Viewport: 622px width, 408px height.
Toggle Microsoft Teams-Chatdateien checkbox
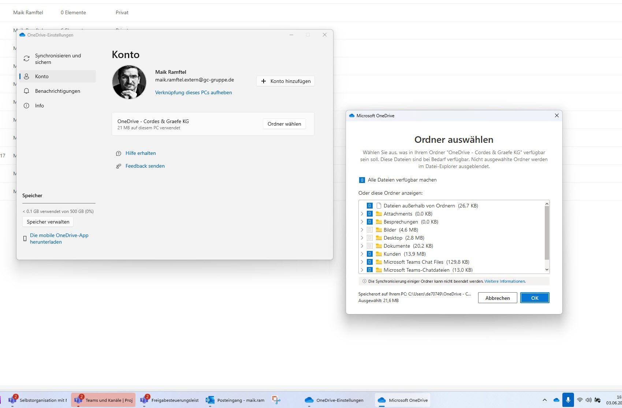click(370, 270)
